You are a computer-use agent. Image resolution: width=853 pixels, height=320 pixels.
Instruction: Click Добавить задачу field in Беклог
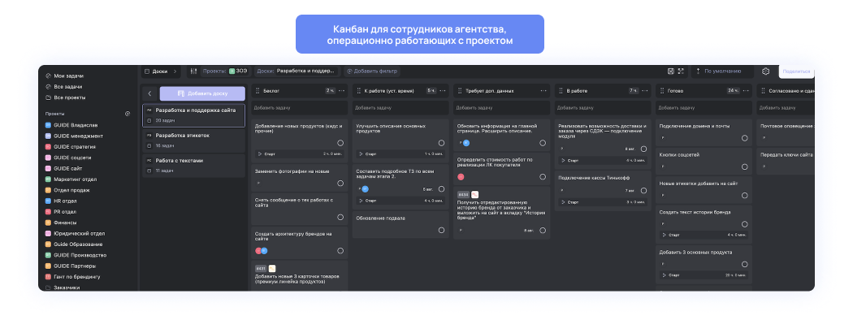pyautogui.click(x=299, y=108)
